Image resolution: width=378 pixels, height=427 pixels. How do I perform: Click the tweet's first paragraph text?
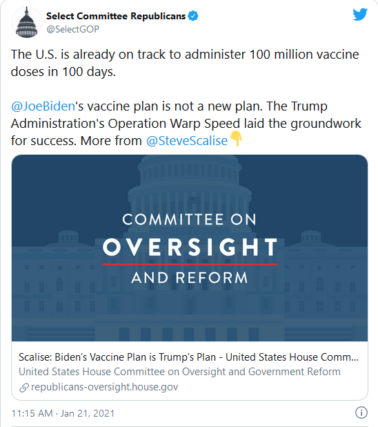pos(185,63)
